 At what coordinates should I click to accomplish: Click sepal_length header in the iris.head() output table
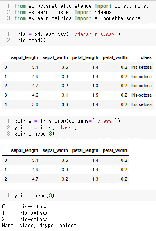pyautogui.click(x=25, y=57)
